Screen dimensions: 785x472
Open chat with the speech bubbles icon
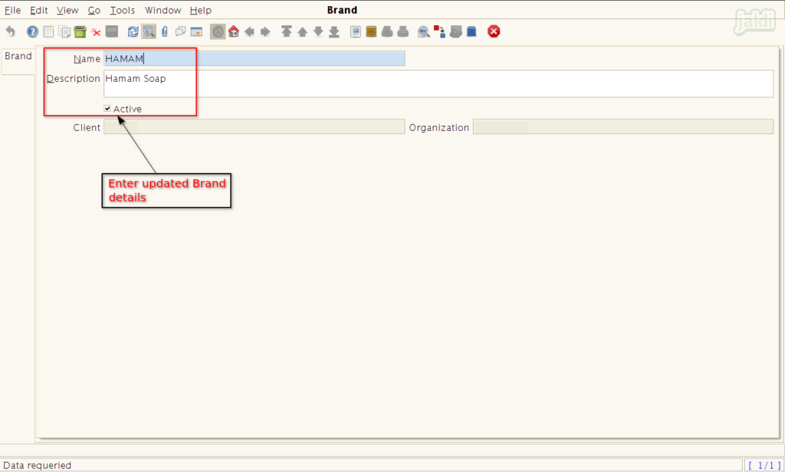(x=181, y=31)
